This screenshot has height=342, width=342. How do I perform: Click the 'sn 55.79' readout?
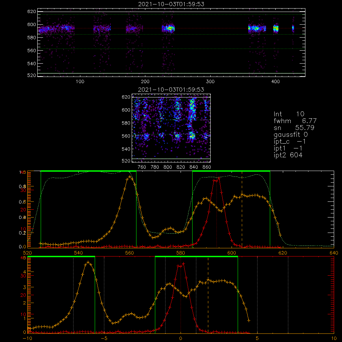click(294, 128)
